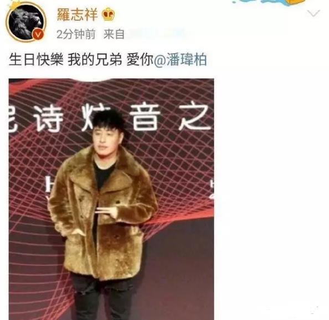
Task: Click the 我的兄弟 words in the post
Action: (95, 60)
